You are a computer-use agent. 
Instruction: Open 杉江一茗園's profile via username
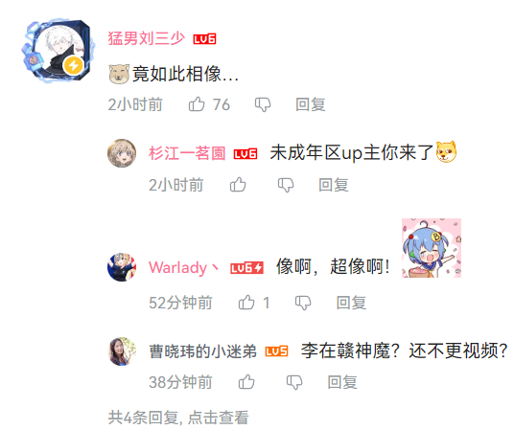coord(187,153)
